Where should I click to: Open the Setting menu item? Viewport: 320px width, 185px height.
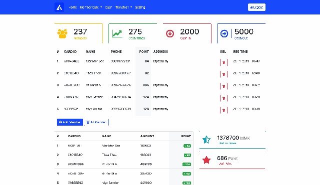[140, 7]
